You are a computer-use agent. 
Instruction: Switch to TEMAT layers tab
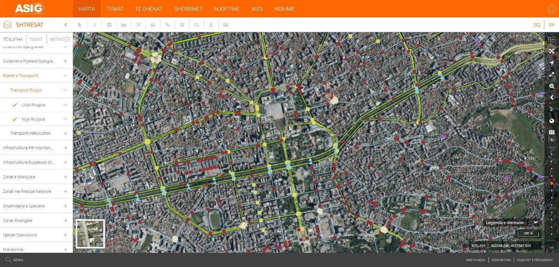coord(36,39)
